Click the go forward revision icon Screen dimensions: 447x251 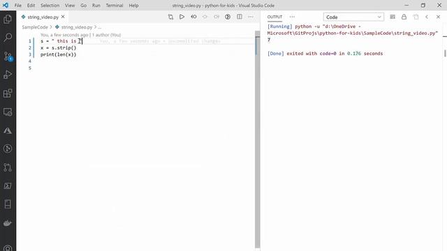click(217, 17)
